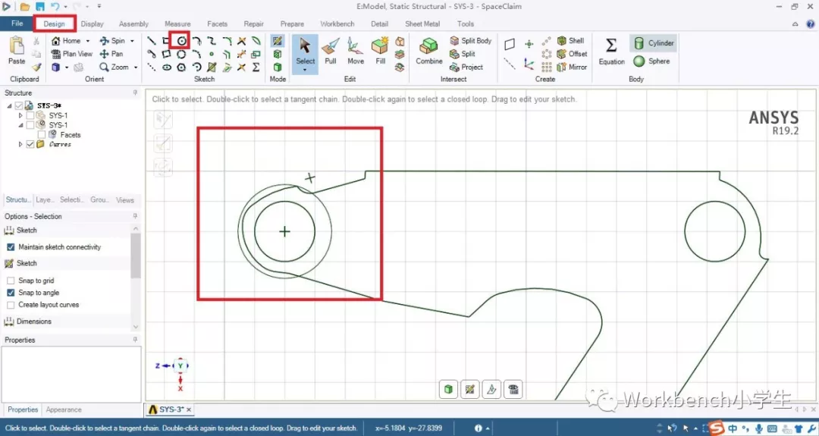The image size is (819, 436).
Task: Toggle visibility checkbox of SYS-3* root
Action: [x=19, y=105]
